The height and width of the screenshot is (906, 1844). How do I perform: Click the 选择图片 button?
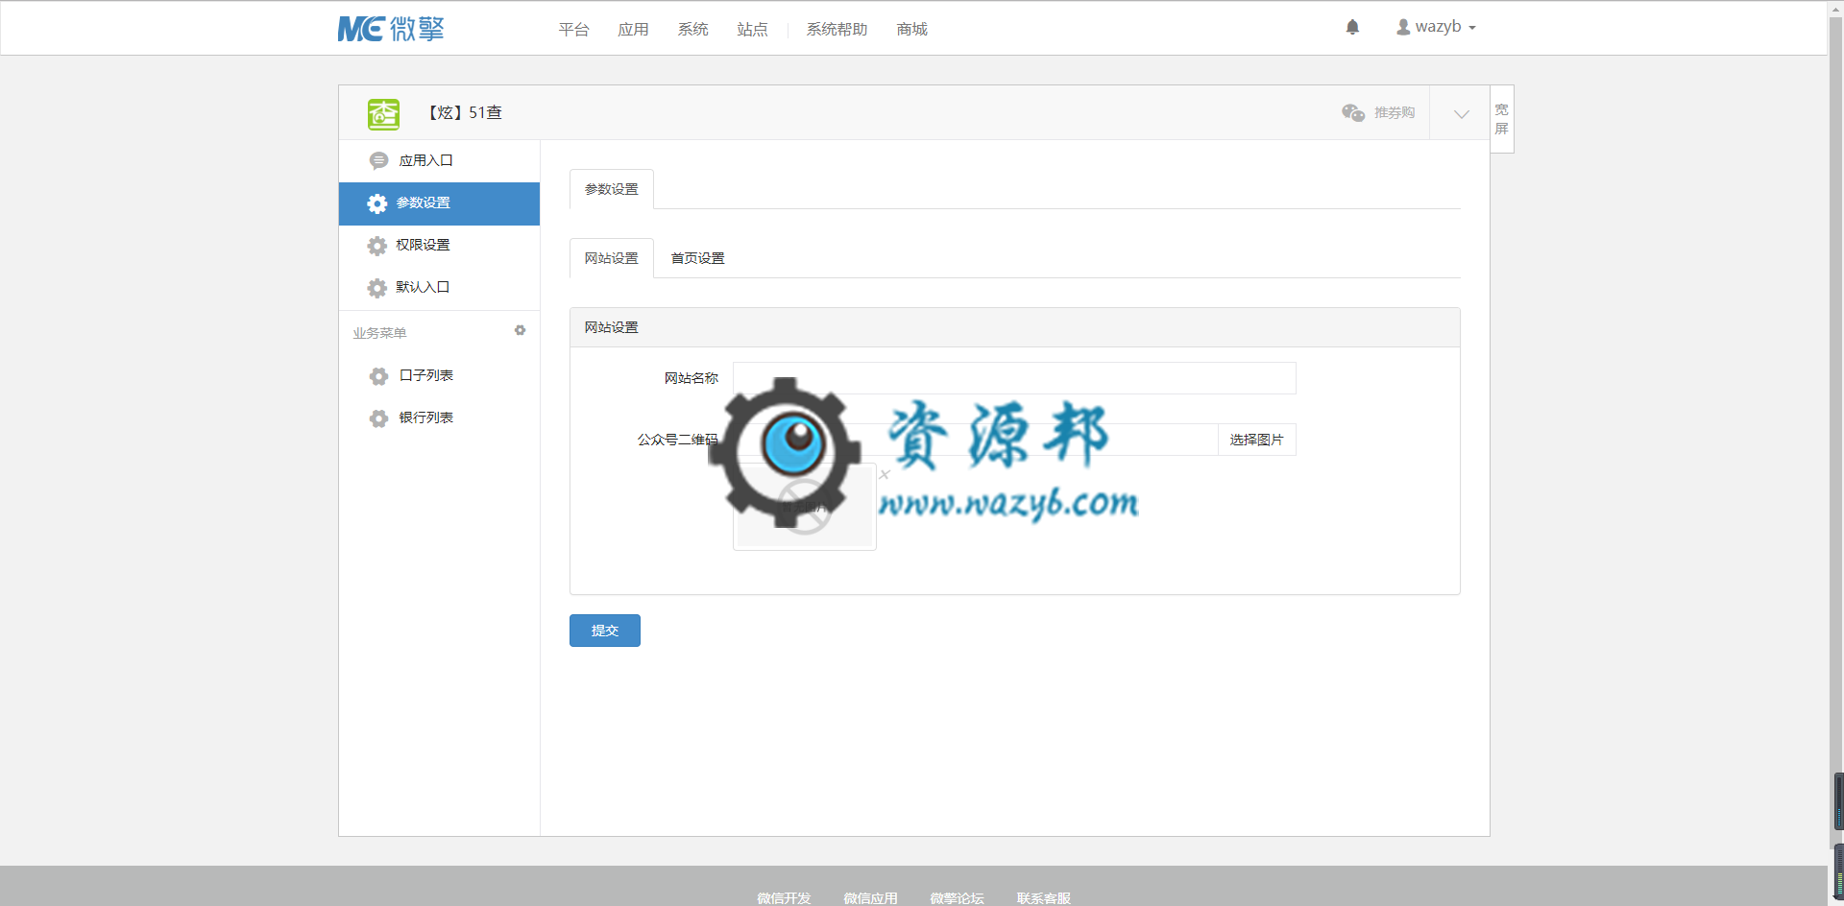[x=1257, y=440]
